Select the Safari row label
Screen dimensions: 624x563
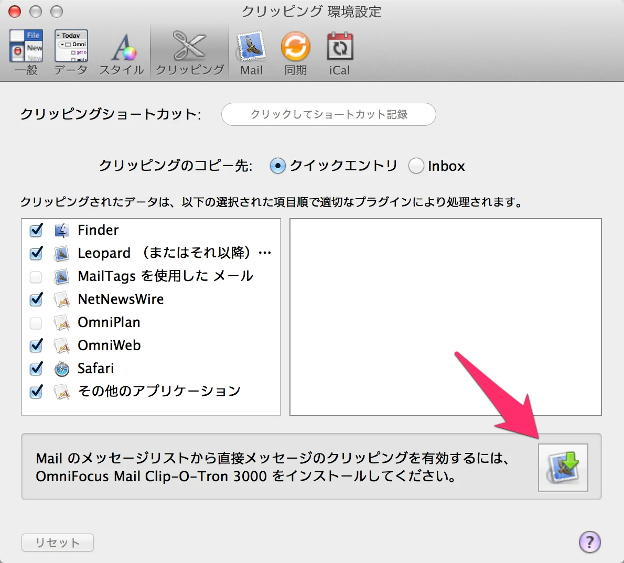point(95,369)
